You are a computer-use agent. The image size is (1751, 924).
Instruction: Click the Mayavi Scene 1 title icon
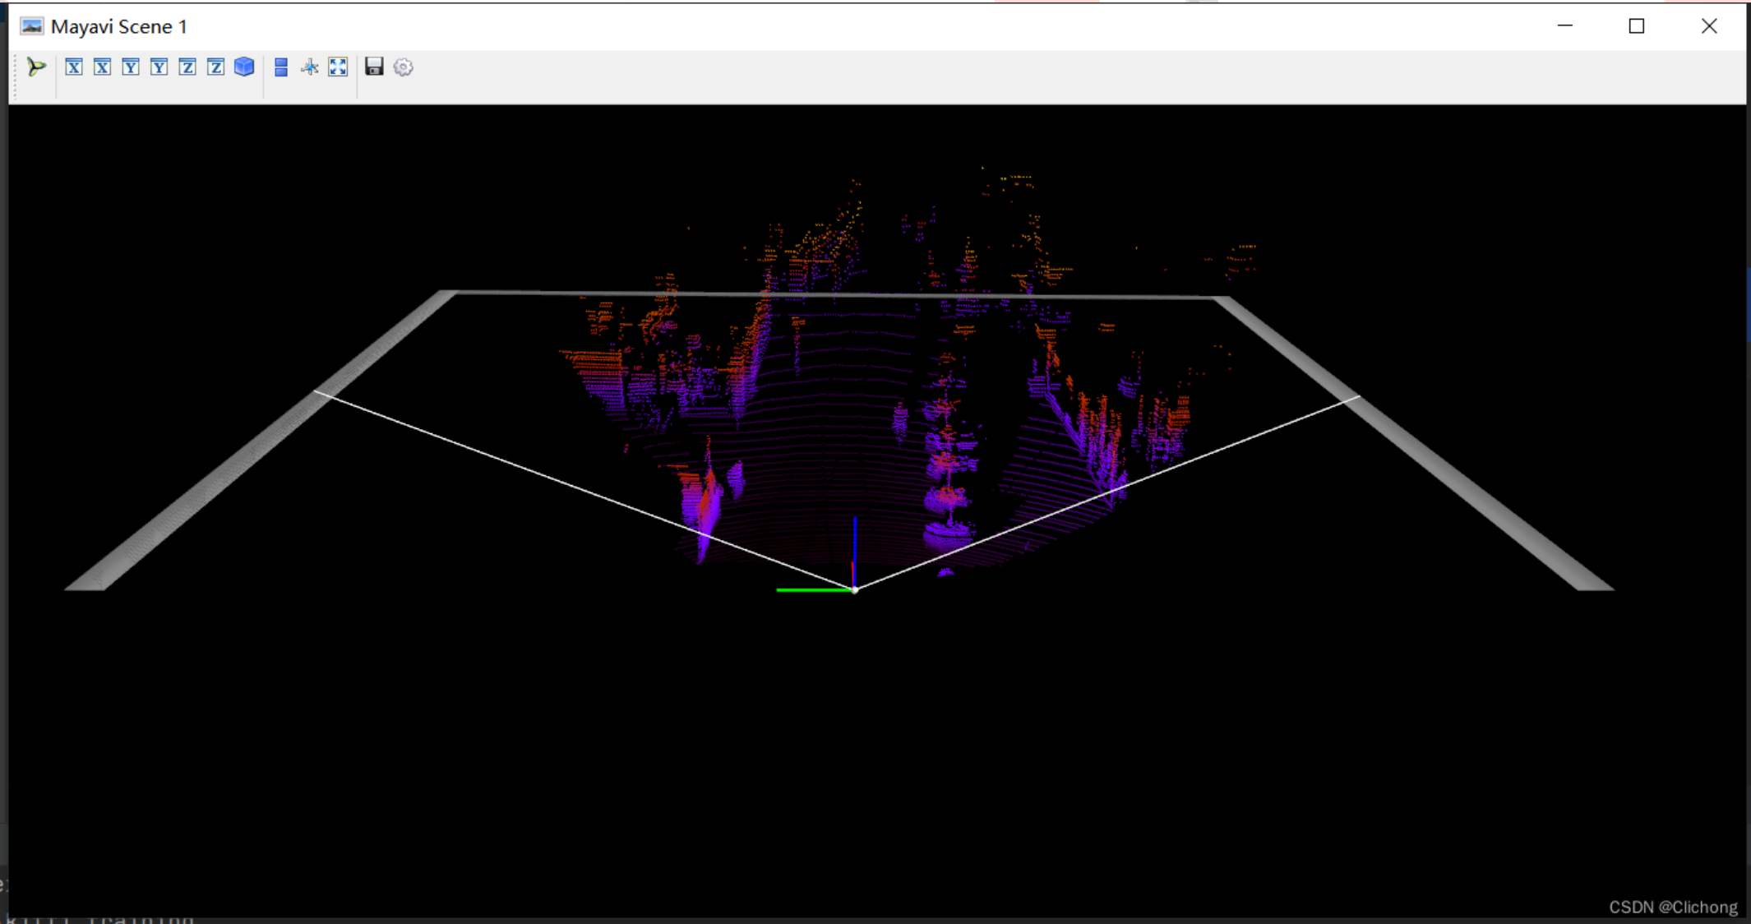(x=32, y=26)
